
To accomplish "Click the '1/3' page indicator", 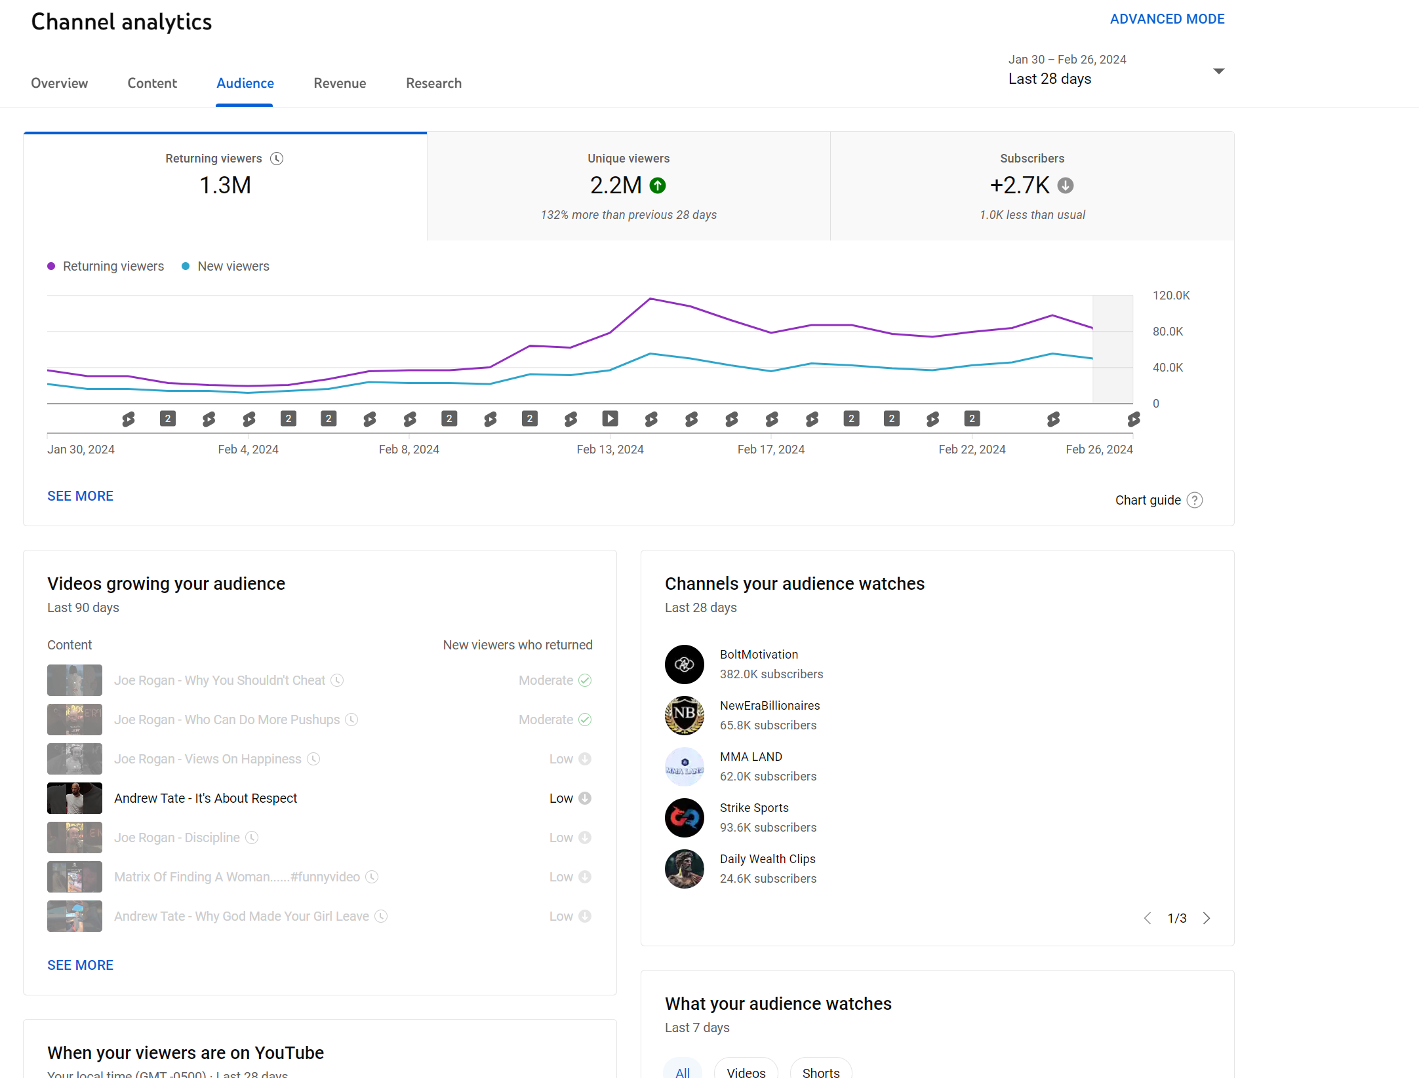I will tap(1177, 918).
